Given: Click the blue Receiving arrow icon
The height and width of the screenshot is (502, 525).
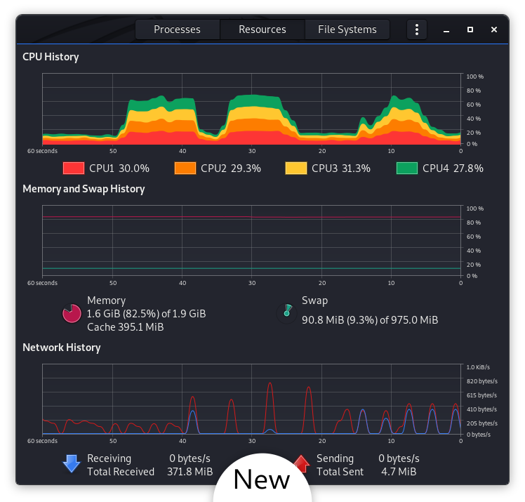Looking at the screenshot, I should (x=72, y=463).
